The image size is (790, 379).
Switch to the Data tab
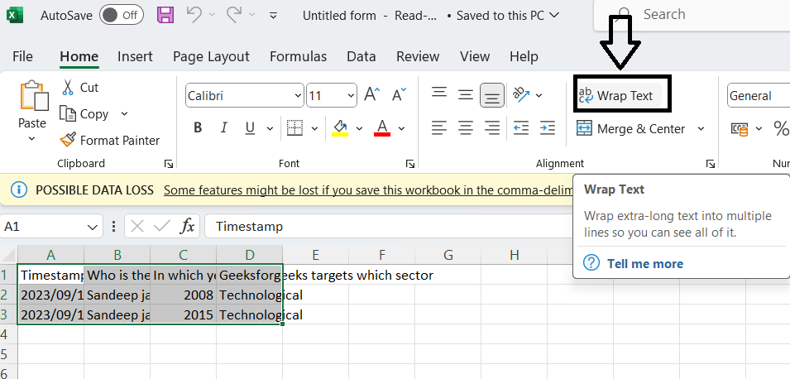[x=361, y=56]
